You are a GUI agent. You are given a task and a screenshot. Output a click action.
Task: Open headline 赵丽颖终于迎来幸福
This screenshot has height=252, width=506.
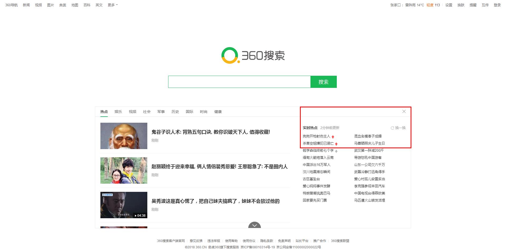(x=220, y=167)
